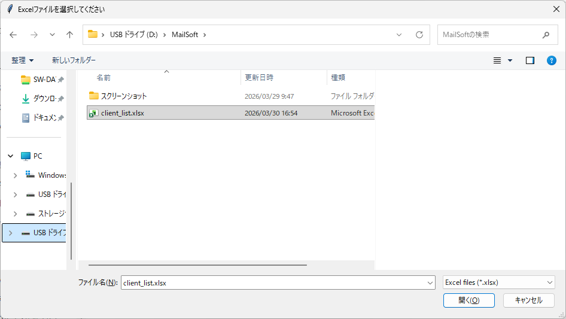Screen dimensions: 566x319
Task: Click 新しいフォルダー in the toolbar
Action: [74, 60]
